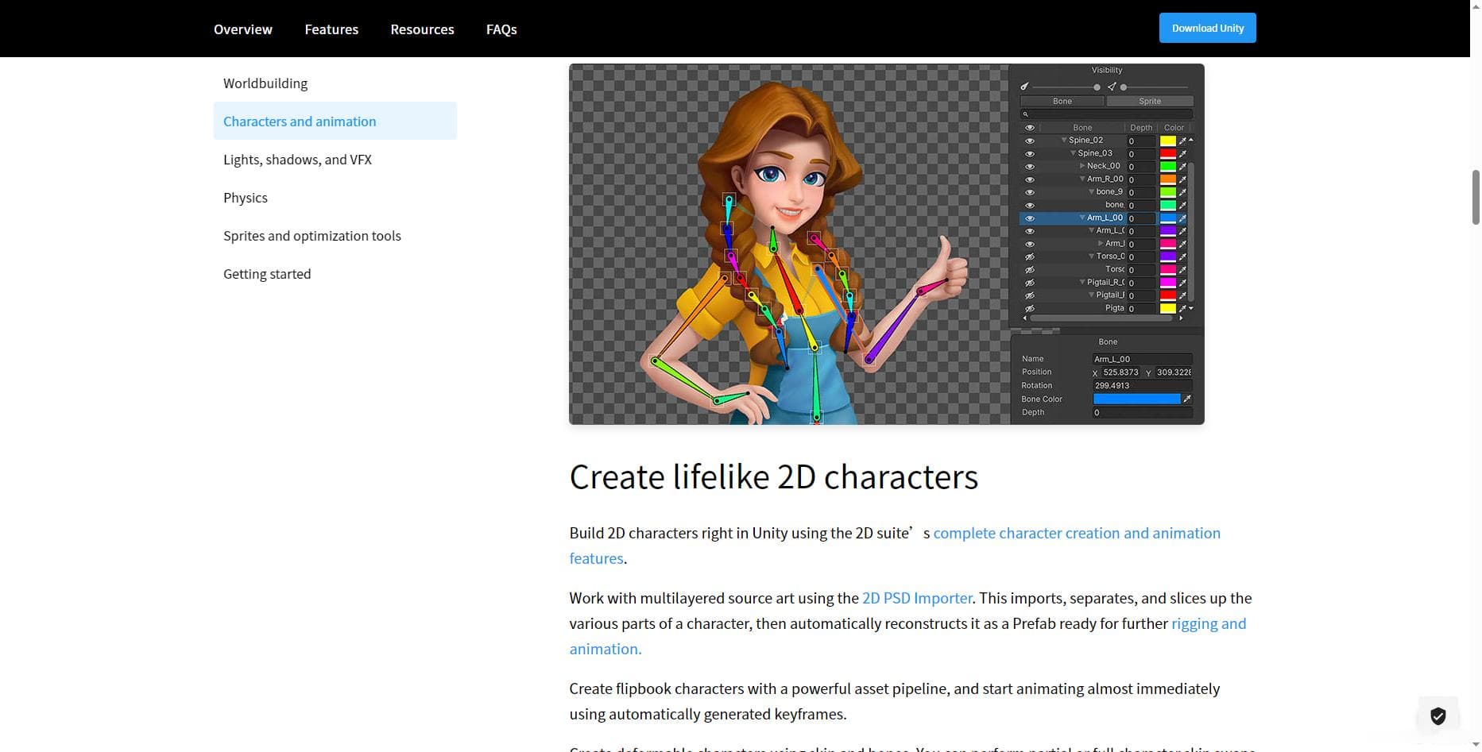Viewport: 1482px width, 752px height.
Task: Collapse the Pigtail_R bone node
Action: (x=1082, y=282)
